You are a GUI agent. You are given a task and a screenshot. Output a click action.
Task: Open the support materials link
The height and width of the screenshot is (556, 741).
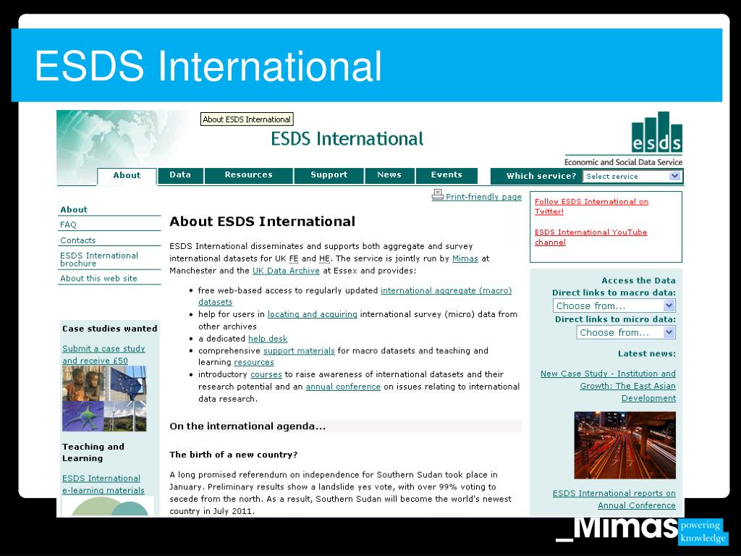tap(299, 351)
